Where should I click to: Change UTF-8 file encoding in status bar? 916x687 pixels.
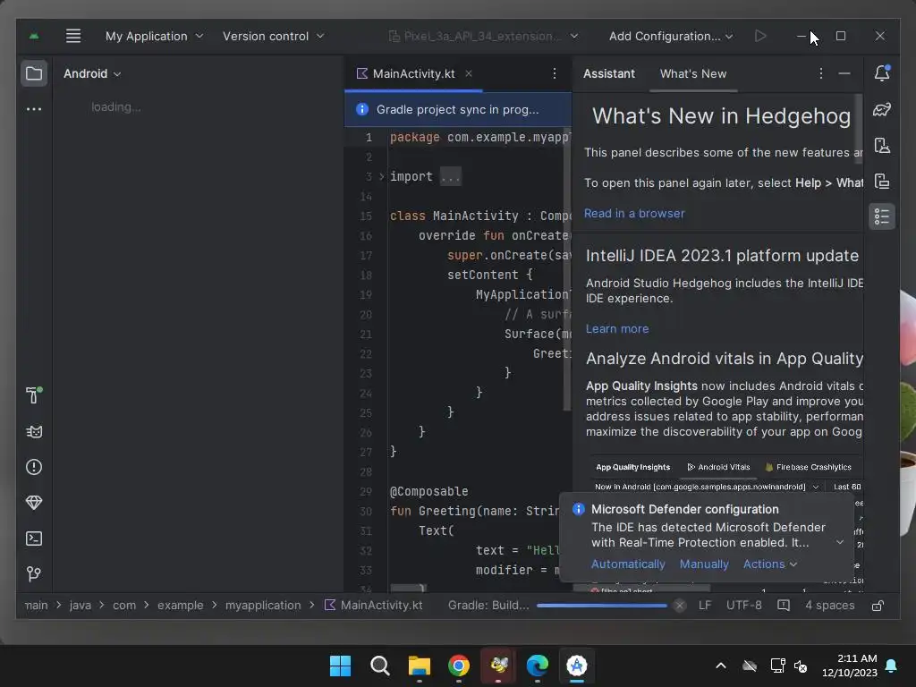click(x=743, y=606)
